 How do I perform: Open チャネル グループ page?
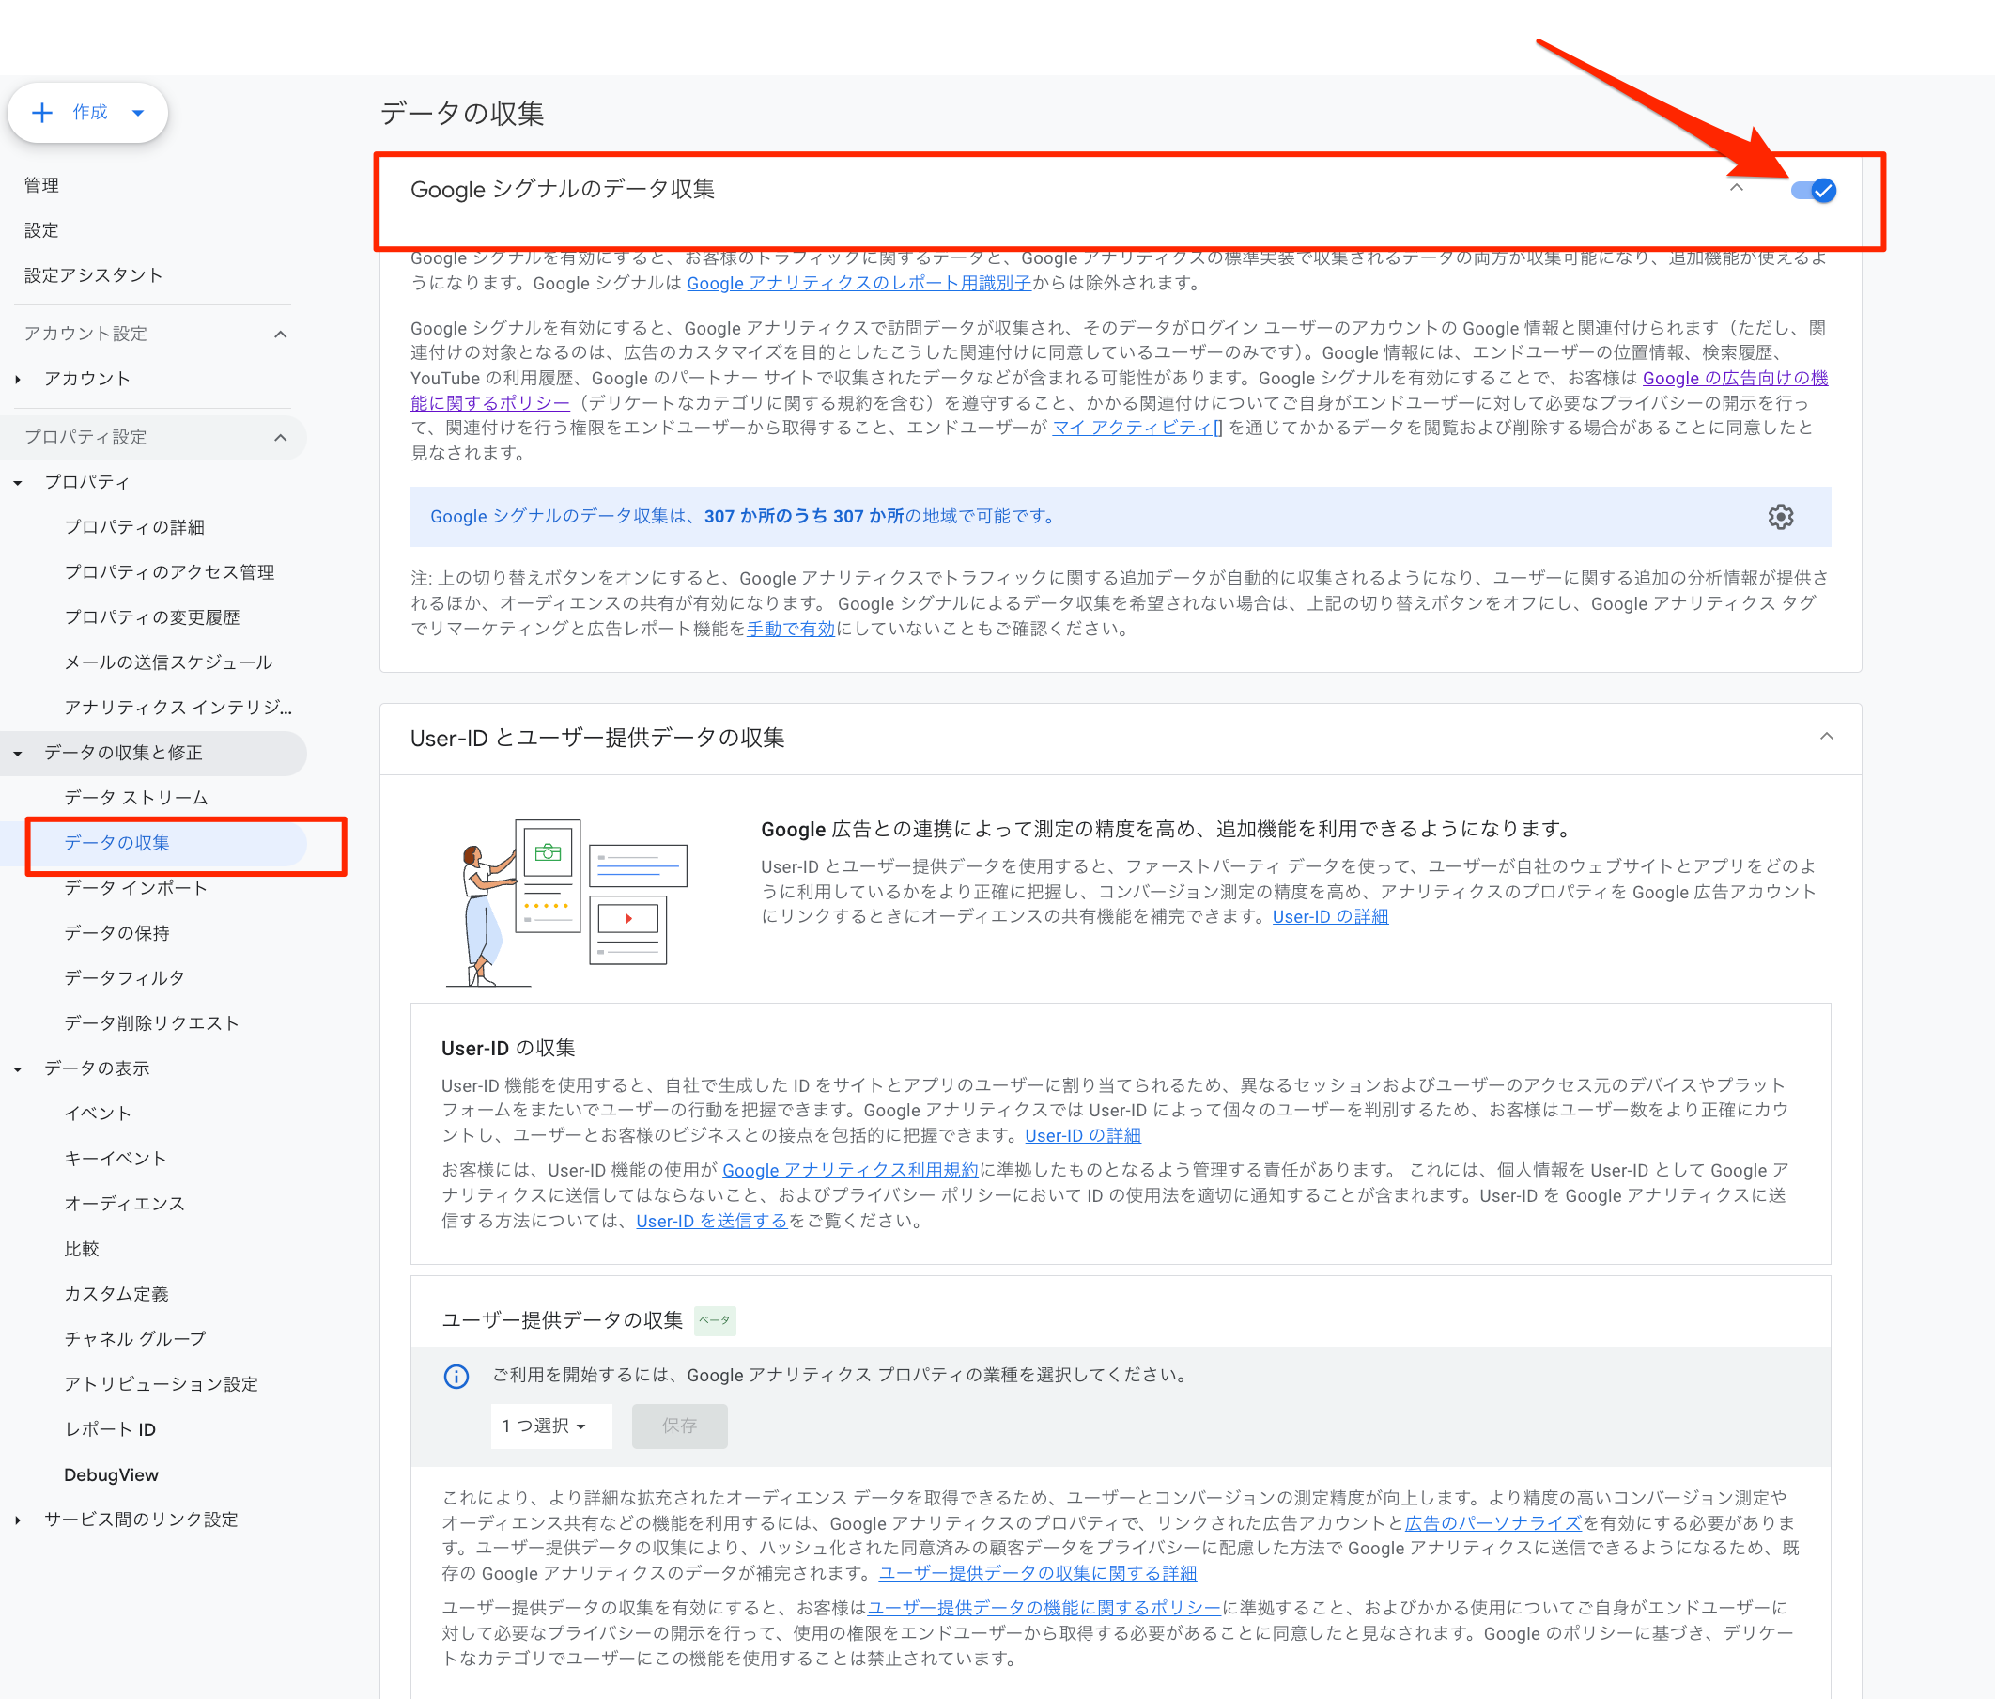(x=135, y=1339)
